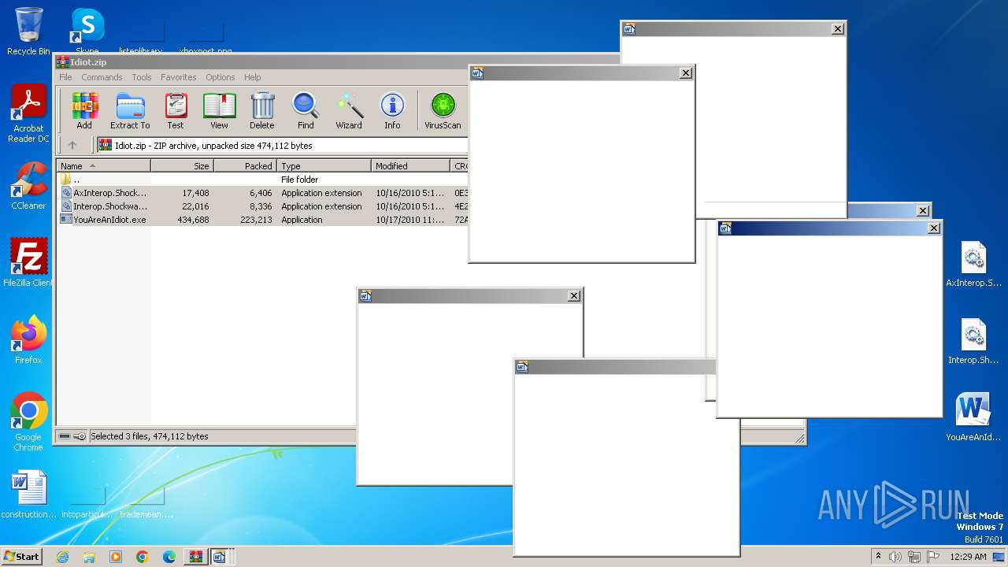Click the Delete toolbar icon in WinRAR
Image resolution: width=1008 pixels, height=567 pixels.
pos(262,110)
